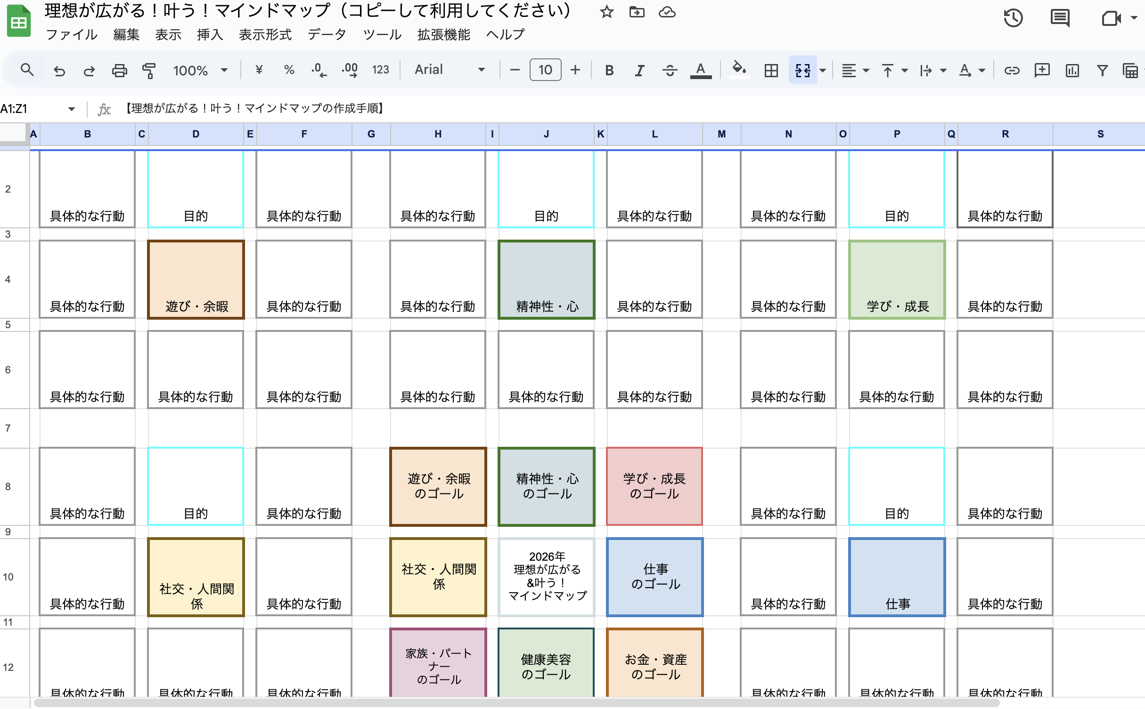Open the borders tool
The image size is (1145, 709).
coord(771,71)
